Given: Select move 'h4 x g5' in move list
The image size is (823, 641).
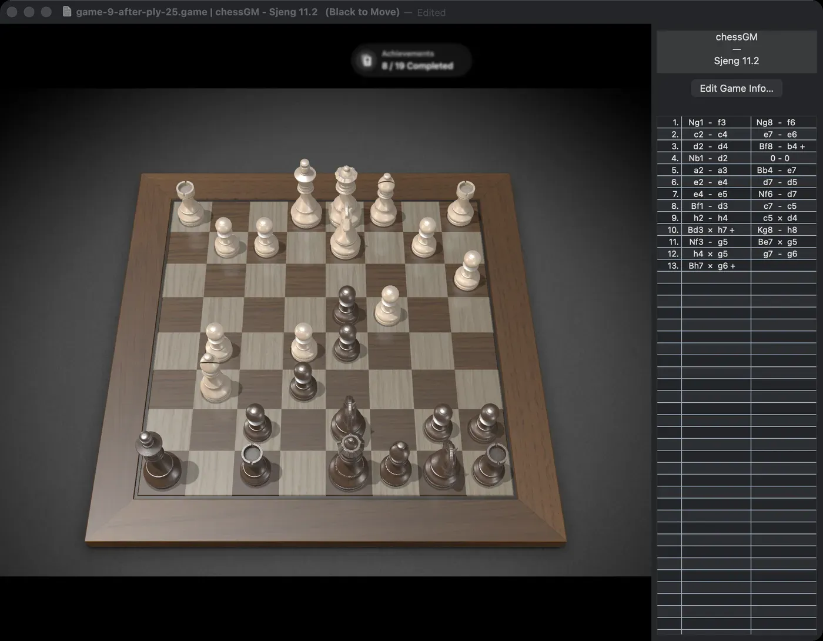Looking at the screenshot, I should pos(710,254).
